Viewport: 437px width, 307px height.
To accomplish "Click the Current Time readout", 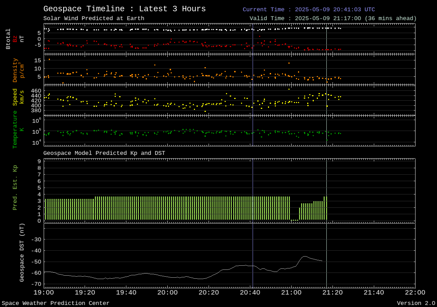I will click(x=309, y=10).
